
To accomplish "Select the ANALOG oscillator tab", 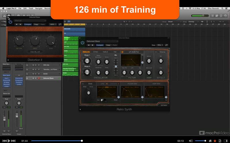I will pyautogui.click(x=86, y=52).
